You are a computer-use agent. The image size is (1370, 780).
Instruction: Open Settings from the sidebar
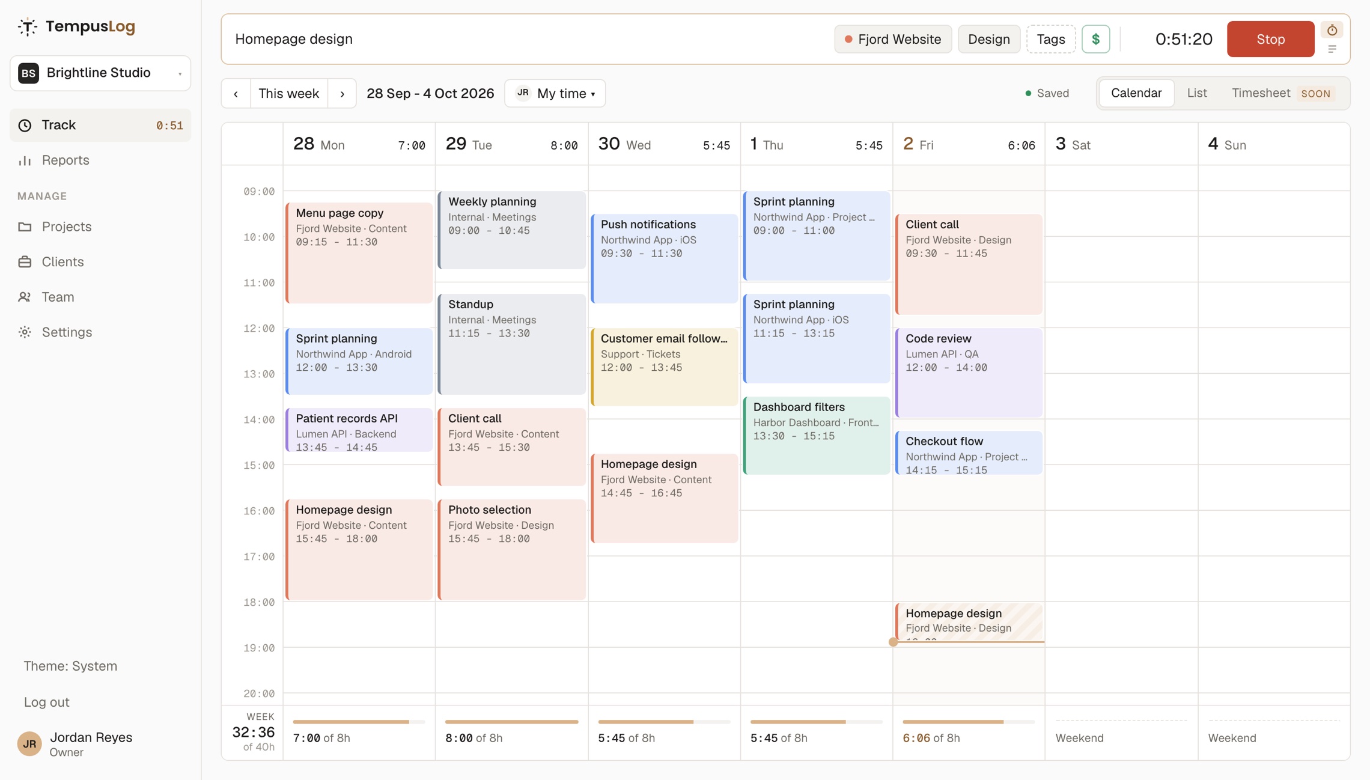100,332
